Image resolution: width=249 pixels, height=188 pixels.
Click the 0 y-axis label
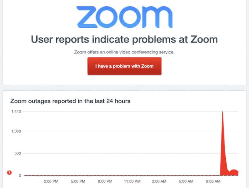(20, 175)
